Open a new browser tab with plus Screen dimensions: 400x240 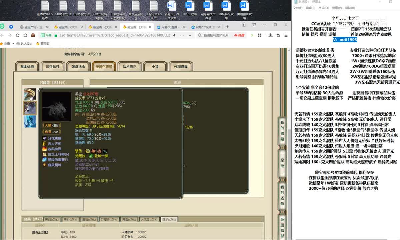227,27
